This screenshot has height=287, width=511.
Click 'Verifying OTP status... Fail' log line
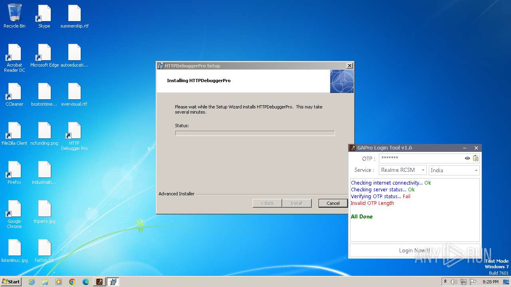pos(380,197)
